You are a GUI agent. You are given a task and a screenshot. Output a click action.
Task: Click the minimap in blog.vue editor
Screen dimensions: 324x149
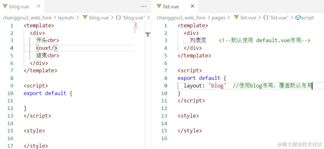136,27
